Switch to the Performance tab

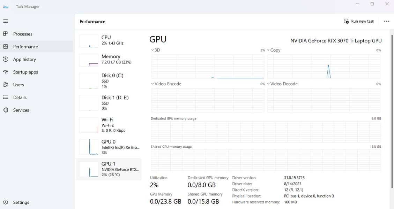tap(25, 47)
